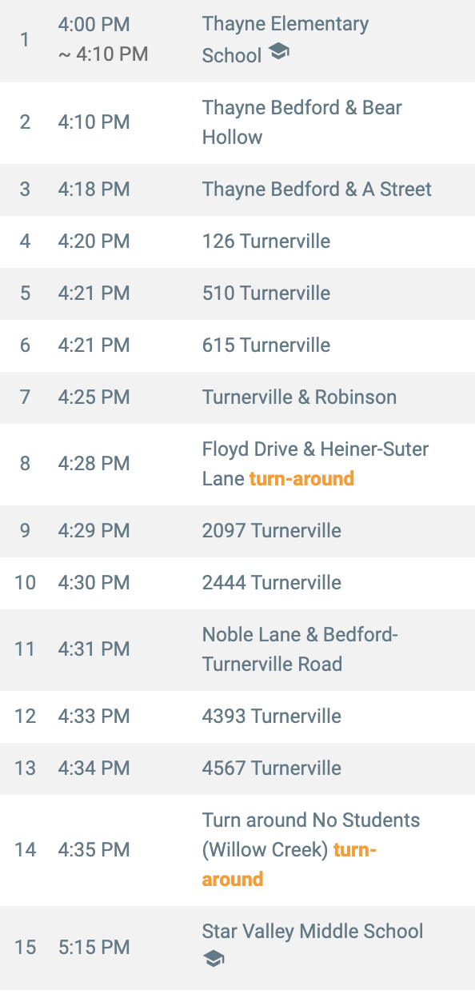This screenshot has width=475, height=998.
Task: Select the 126 Turnerville stop row
Action: tap(237, 242)
